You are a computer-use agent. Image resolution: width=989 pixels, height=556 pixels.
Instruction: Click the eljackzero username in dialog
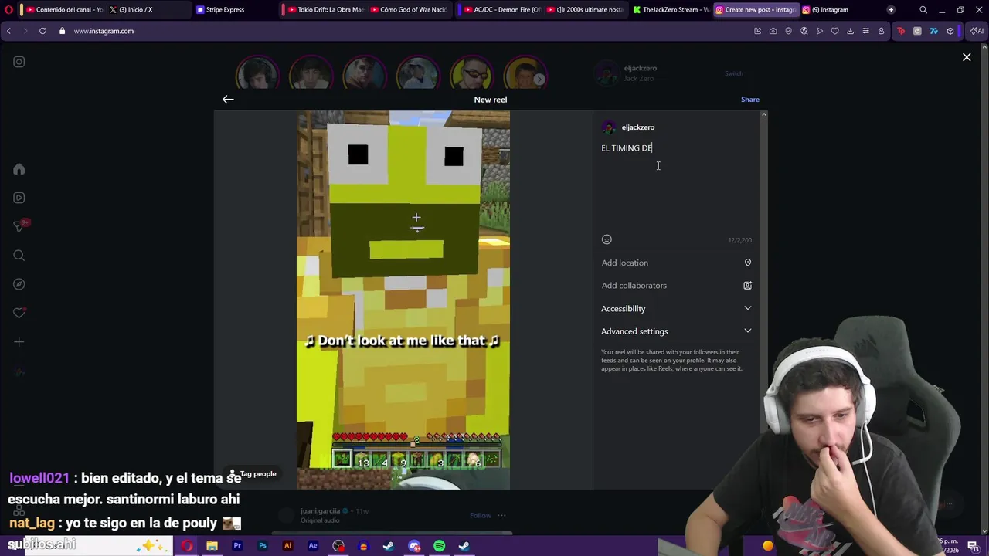click(637, 127)
